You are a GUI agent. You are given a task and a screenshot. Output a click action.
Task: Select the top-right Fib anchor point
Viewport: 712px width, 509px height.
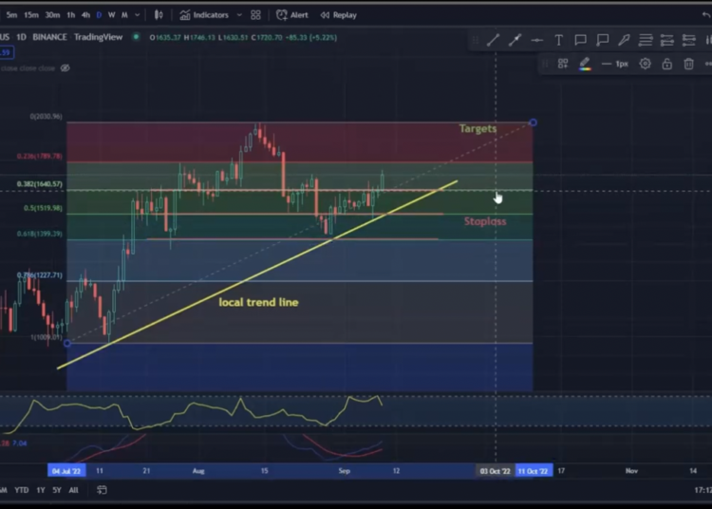pos(534,123)
